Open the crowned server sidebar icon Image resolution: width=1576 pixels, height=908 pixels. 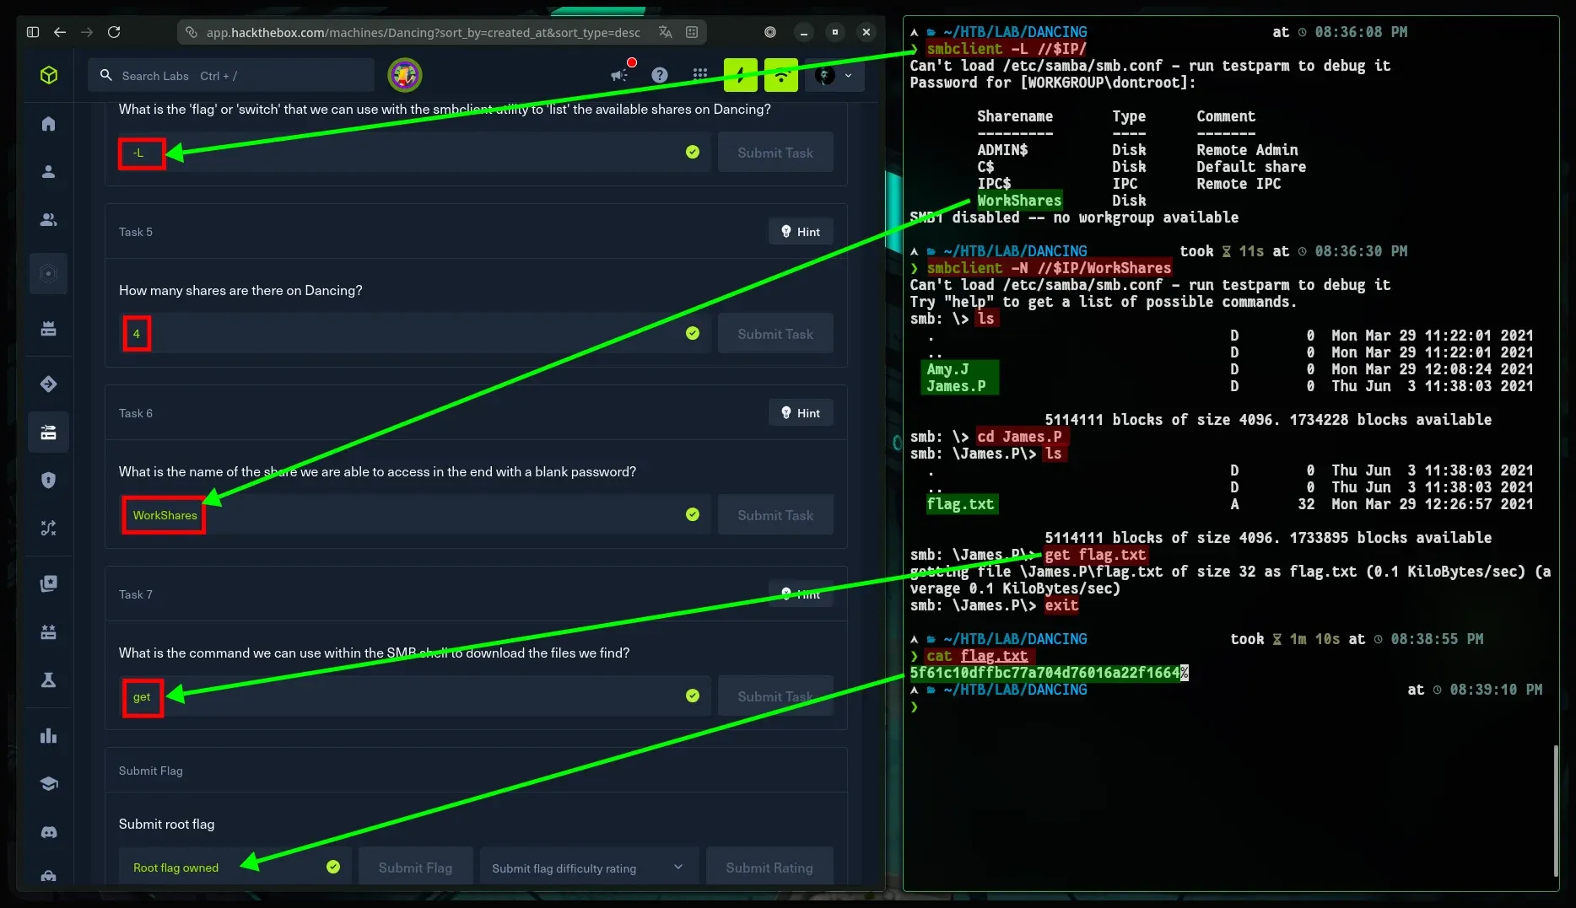click(x=49, y=328)
